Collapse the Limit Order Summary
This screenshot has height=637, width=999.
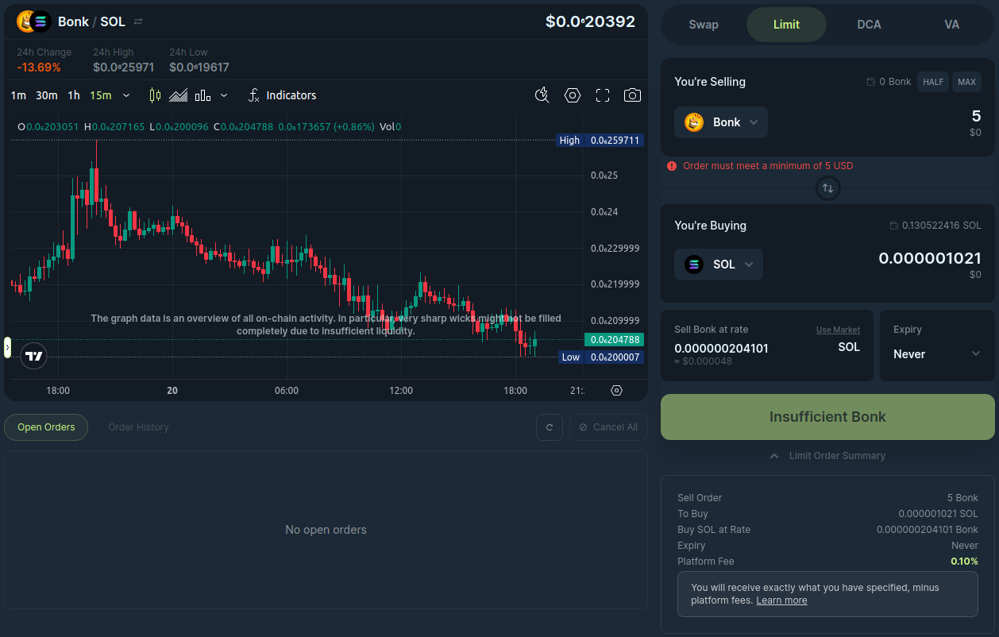coord(827,456)
